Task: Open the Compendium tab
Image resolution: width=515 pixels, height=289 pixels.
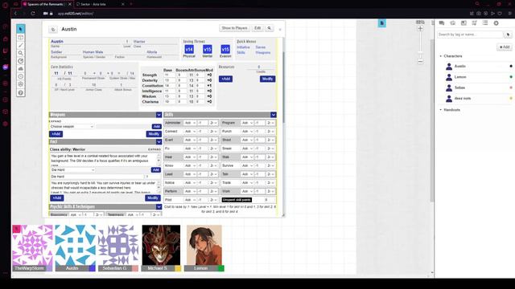Action: [474, 23]
